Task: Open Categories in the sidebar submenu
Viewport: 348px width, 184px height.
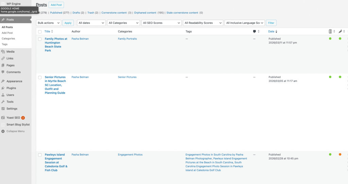Action: (8, 39)
